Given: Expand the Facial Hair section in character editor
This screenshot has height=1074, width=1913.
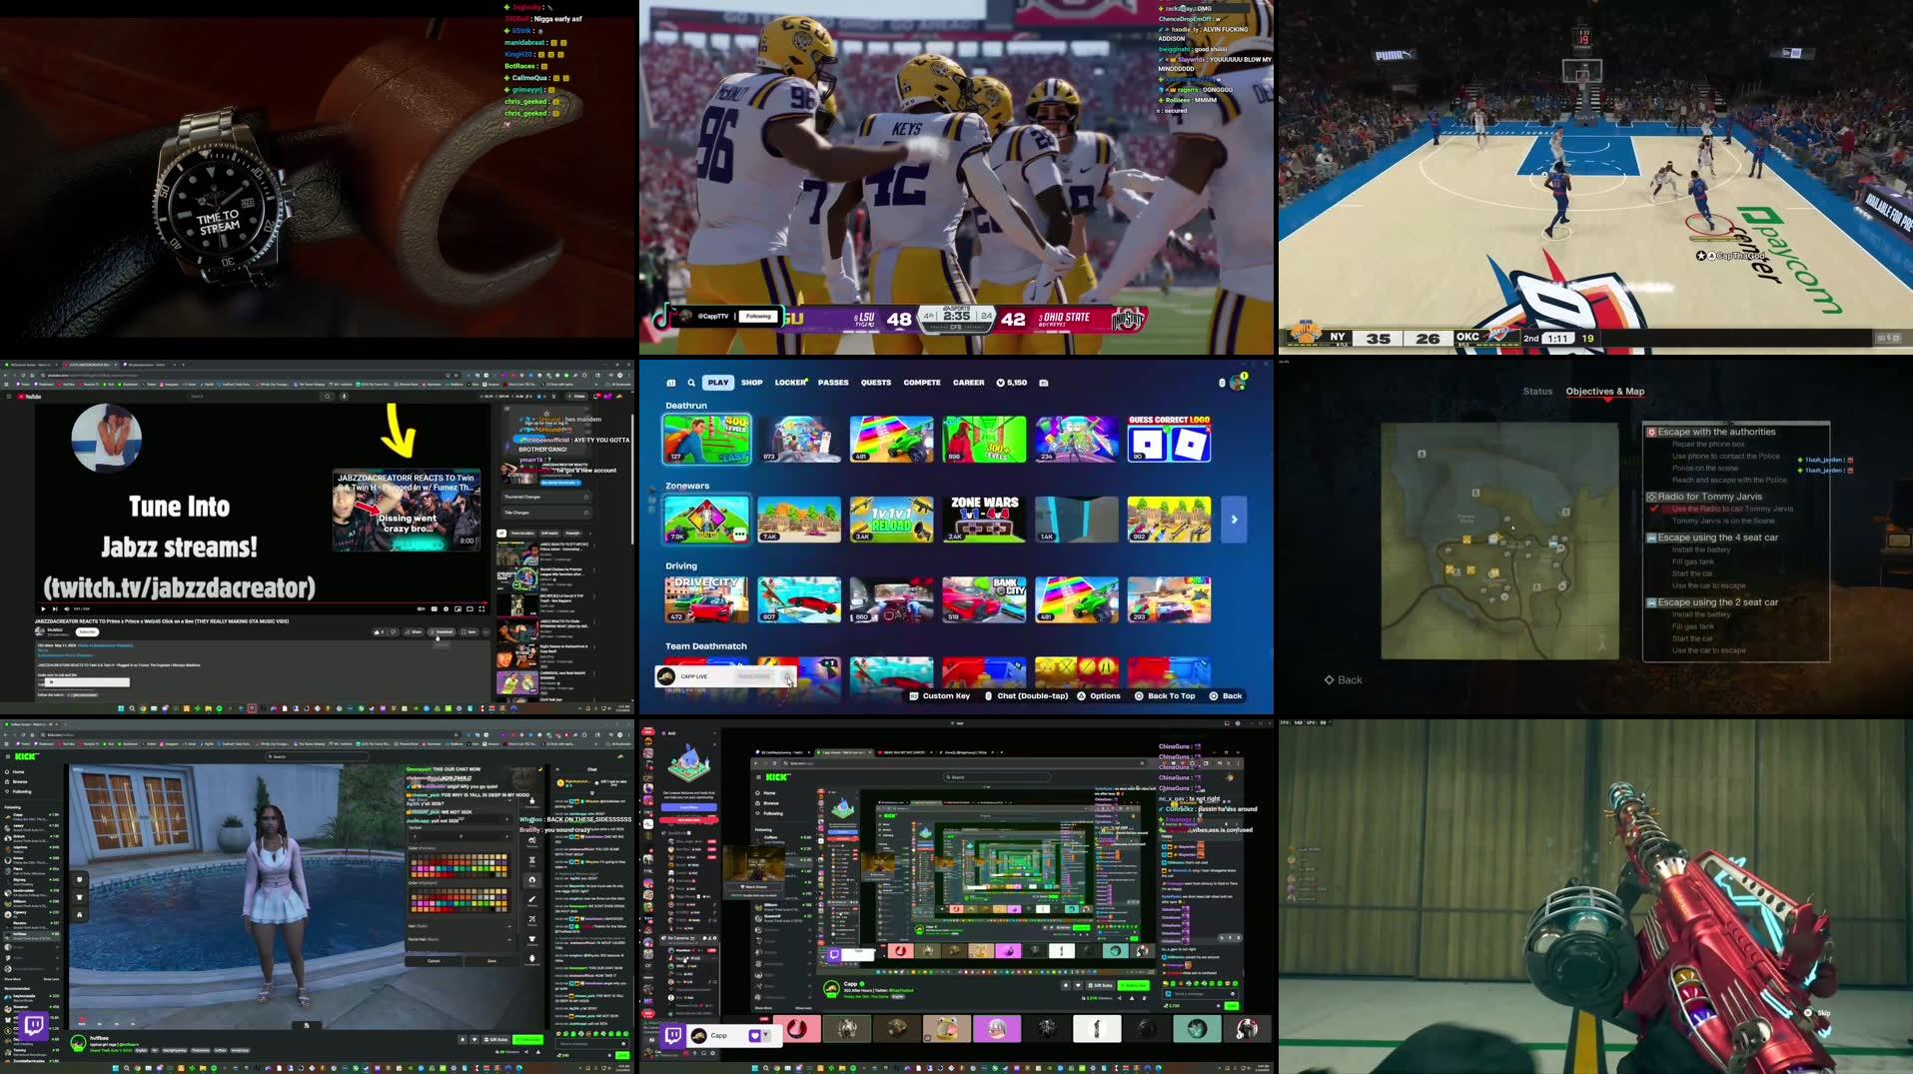Looking at the screenshot, I should coord(460,939).
